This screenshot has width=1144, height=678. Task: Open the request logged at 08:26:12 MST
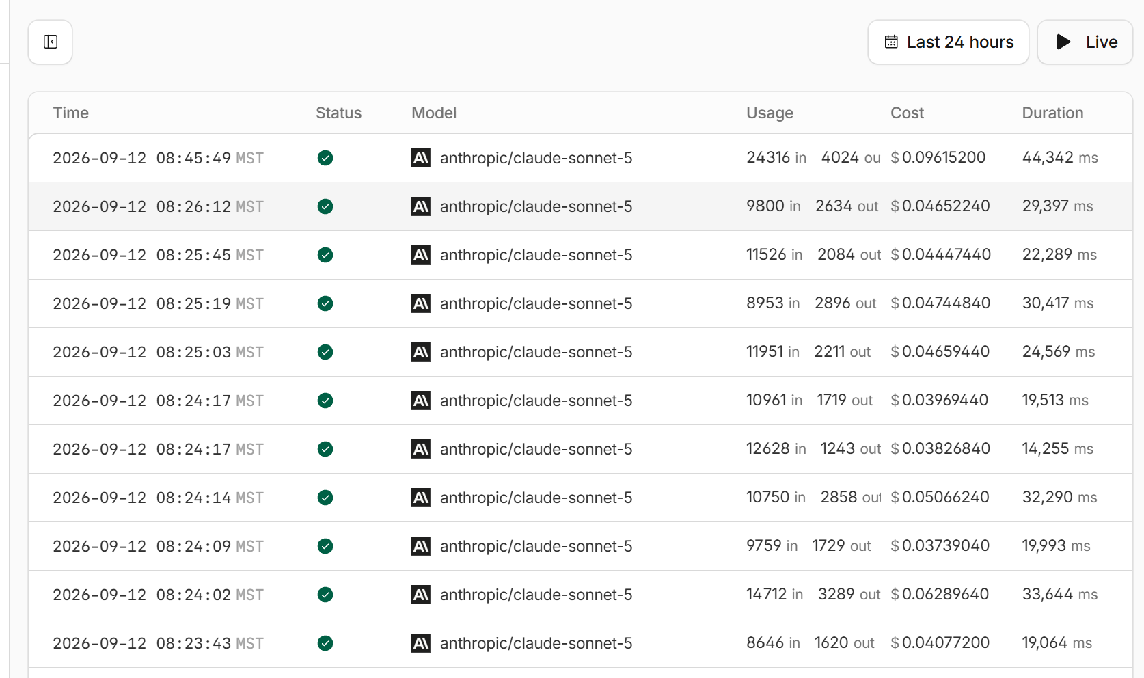(x=580, y=206)
